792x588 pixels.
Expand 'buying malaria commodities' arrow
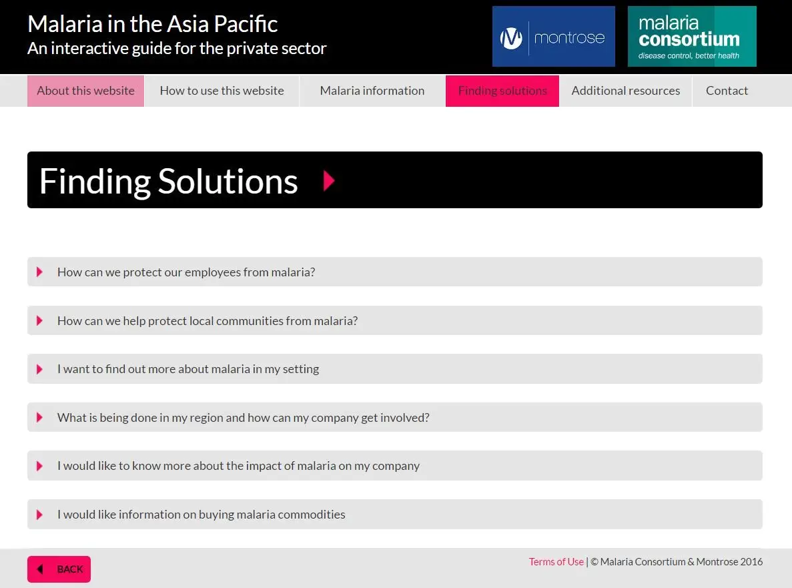pos(39,515)
